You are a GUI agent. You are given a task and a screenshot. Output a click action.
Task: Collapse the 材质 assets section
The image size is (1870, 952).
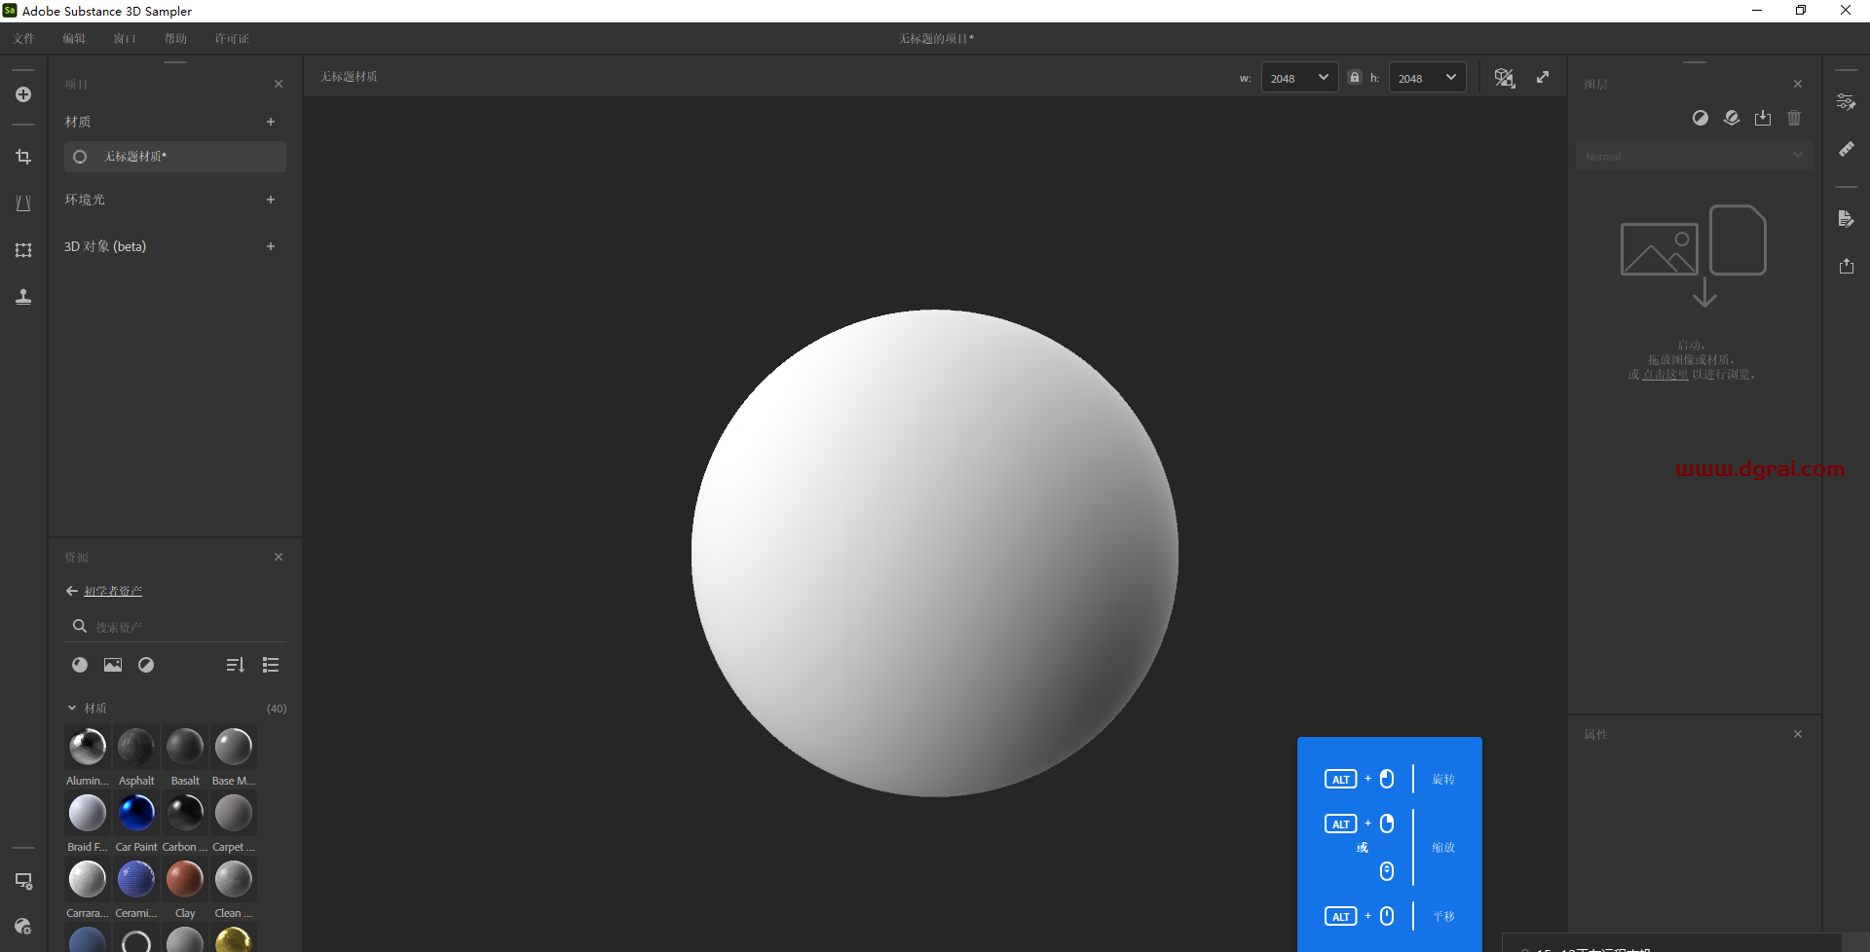pyautogui.click(x=72, y=708)
